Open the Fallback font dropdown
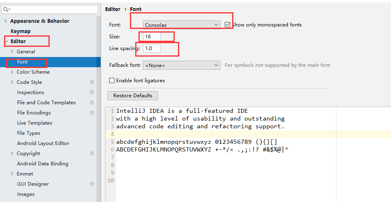This screenshot has width=391, height=202. [x=182, y=65]
